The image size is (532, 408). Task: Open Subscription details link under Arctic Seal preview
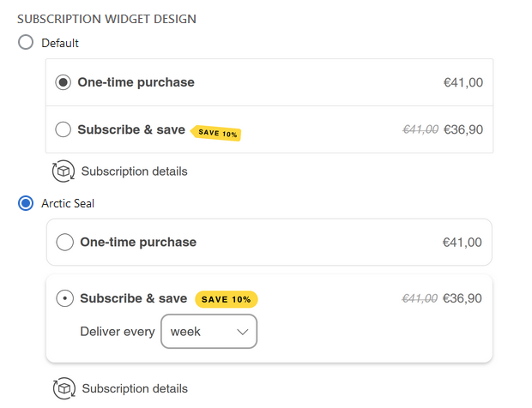click(135, 388)
